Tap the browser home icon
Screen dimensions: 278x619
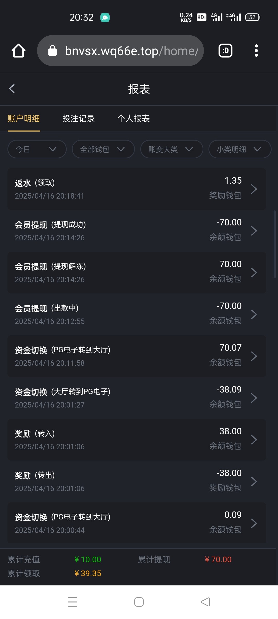[x=19, y=51]
